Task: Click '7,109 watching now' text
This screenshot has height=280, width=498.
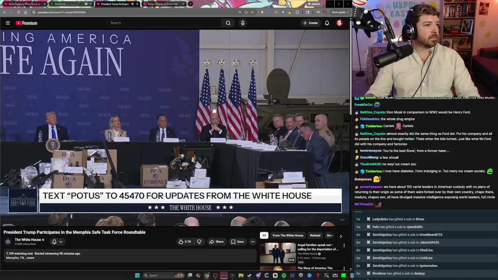Action: (19, 254)
